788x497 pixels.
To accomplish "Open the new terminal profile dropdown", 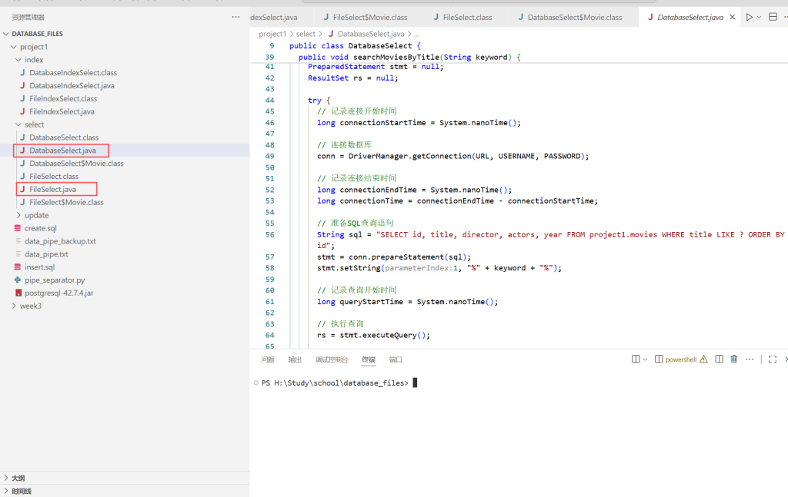I will [645, 359].
